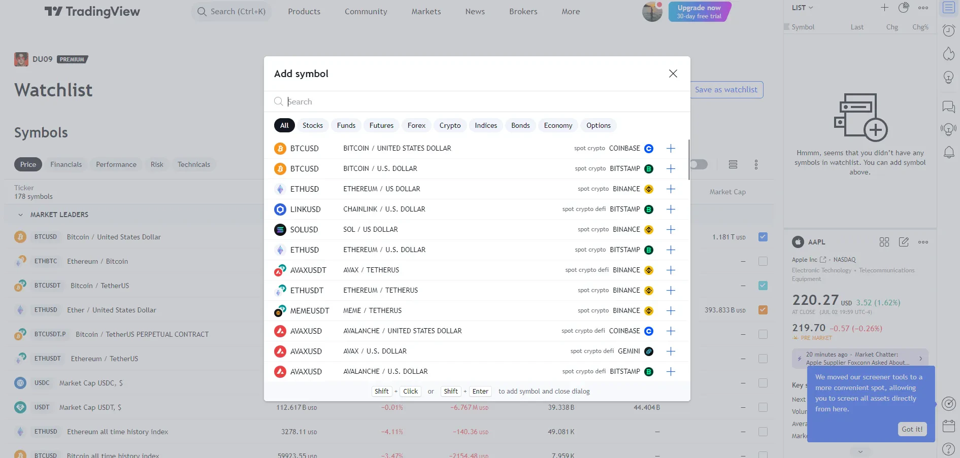Focus Add symbol search field
Image resolution: width=960 pixels, height=458 pixels.
477,101
